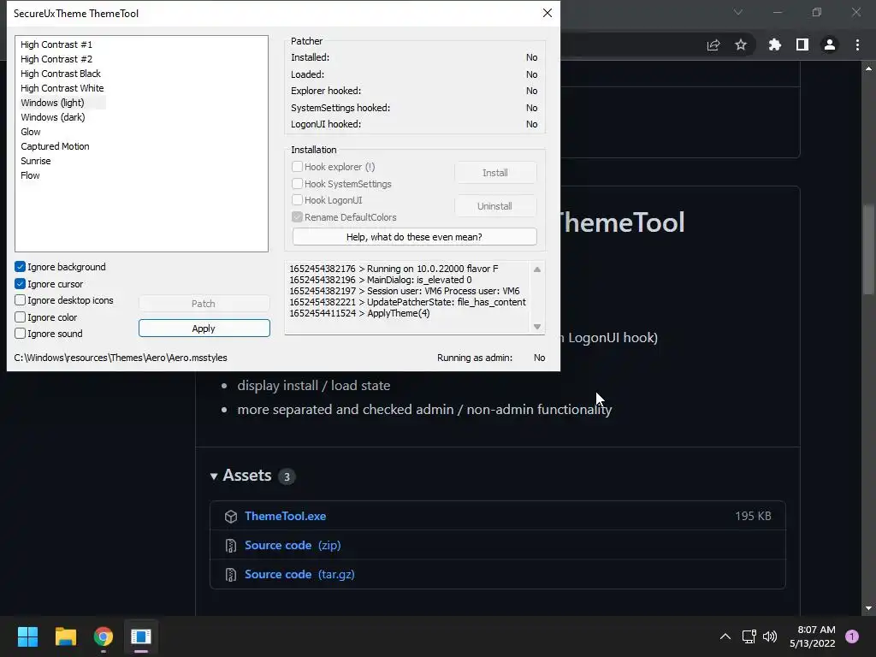Enable the Ignore sound checkbox
The image size is (876, 657).
[21, 334]
